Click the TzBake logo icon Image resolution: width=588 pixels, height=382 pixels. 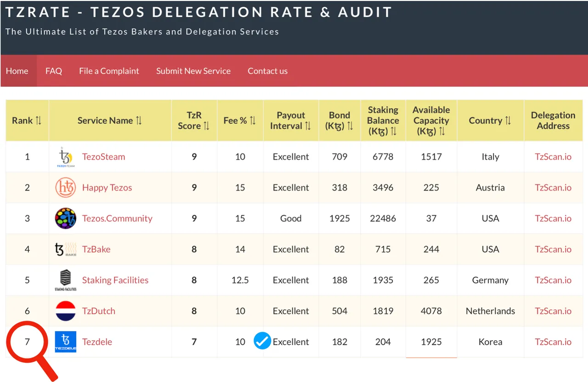point(65,249)
